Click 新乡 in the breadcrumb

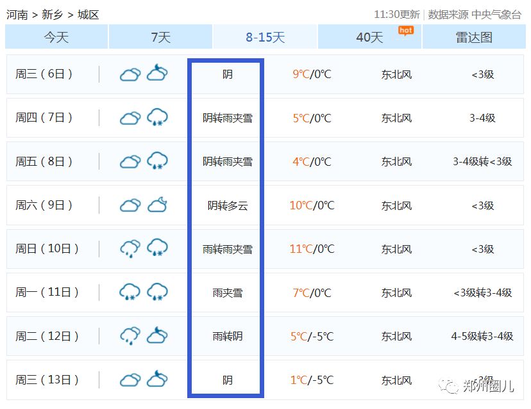53,15
